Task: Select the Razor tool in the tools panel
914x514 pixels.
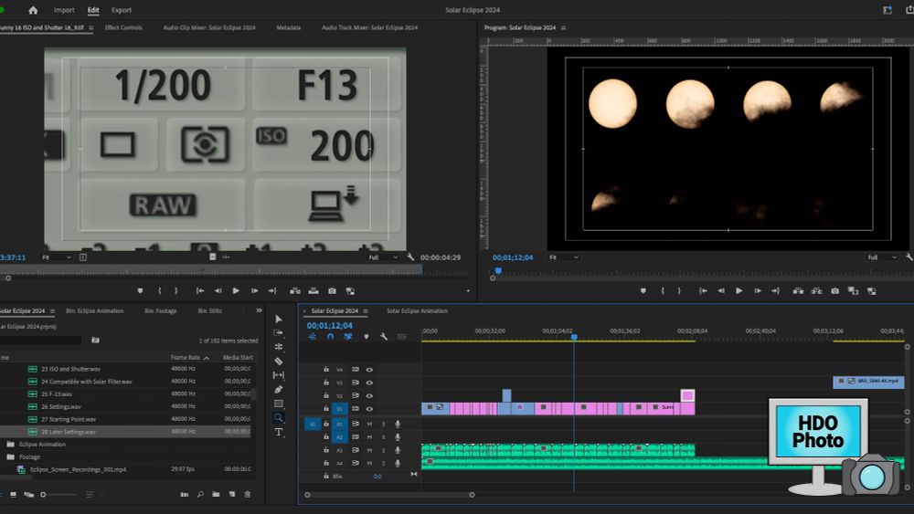Action: (279, 361)
